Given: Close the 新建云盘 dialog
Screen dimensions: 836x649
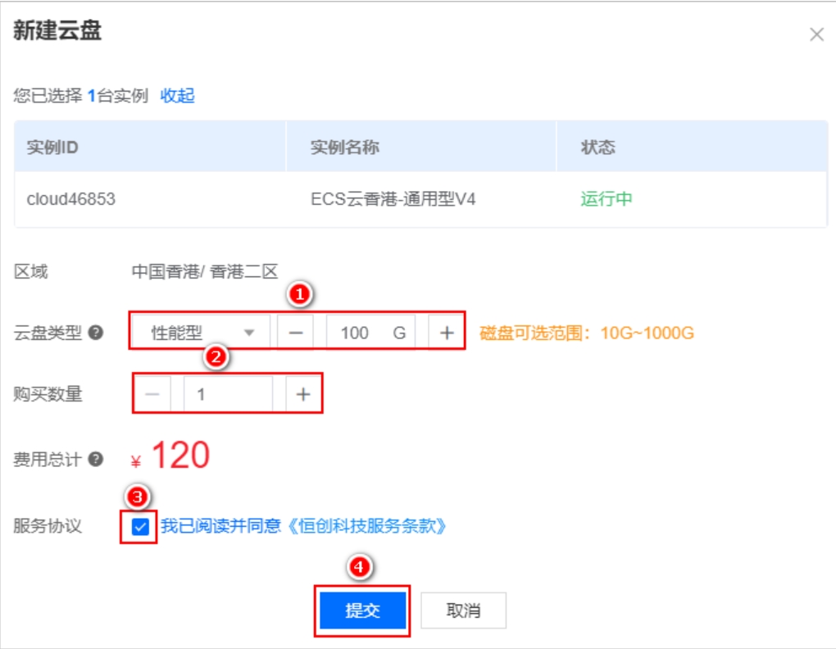Looking at the screenshot, I should pos(816,34).
